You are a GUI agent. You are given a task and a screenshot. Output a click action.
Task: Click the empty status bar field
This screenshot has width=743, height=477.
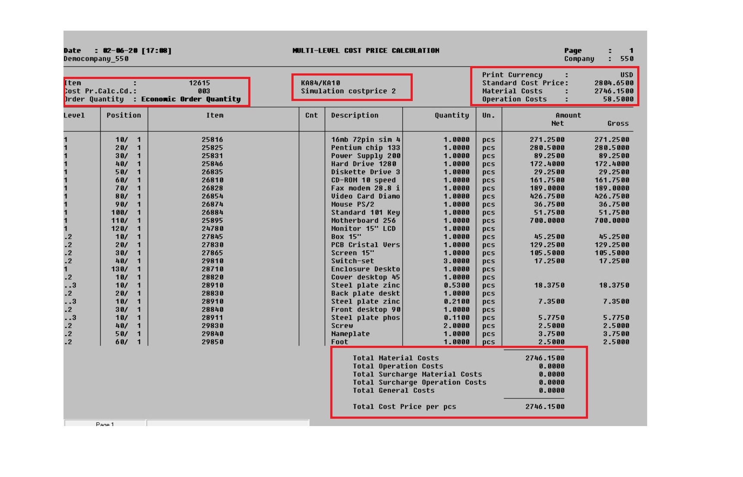(x=228, y=423)
